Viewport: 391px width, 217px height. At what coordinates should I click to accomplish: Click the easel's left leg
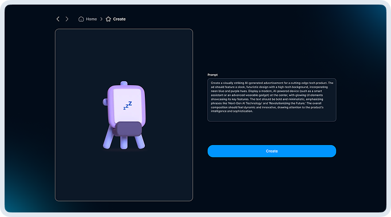[x=108, y=138]
